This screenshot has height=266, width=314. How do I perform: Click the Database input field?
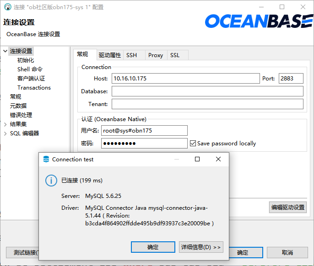click(207, 91)
